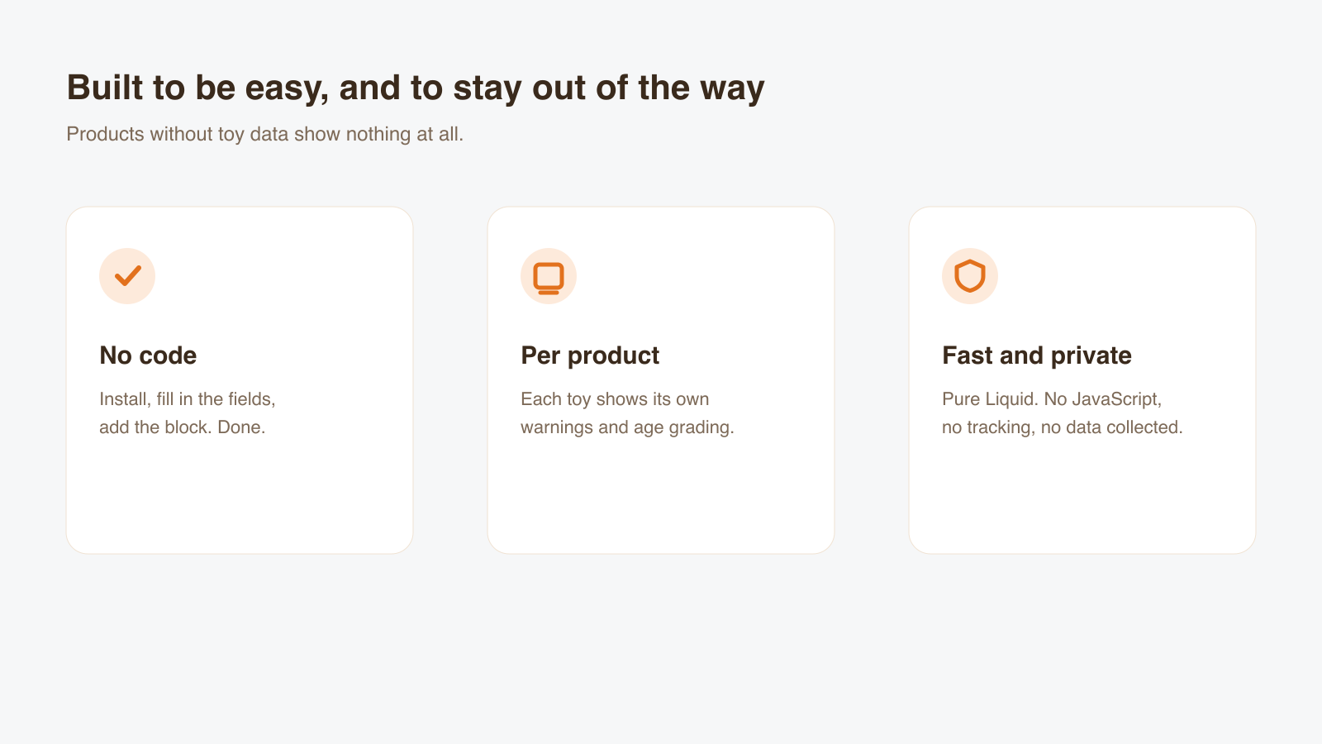Screen dimensions: 1322x744
Task: Click empty lower area of Per product card
Action: [661, 496]
